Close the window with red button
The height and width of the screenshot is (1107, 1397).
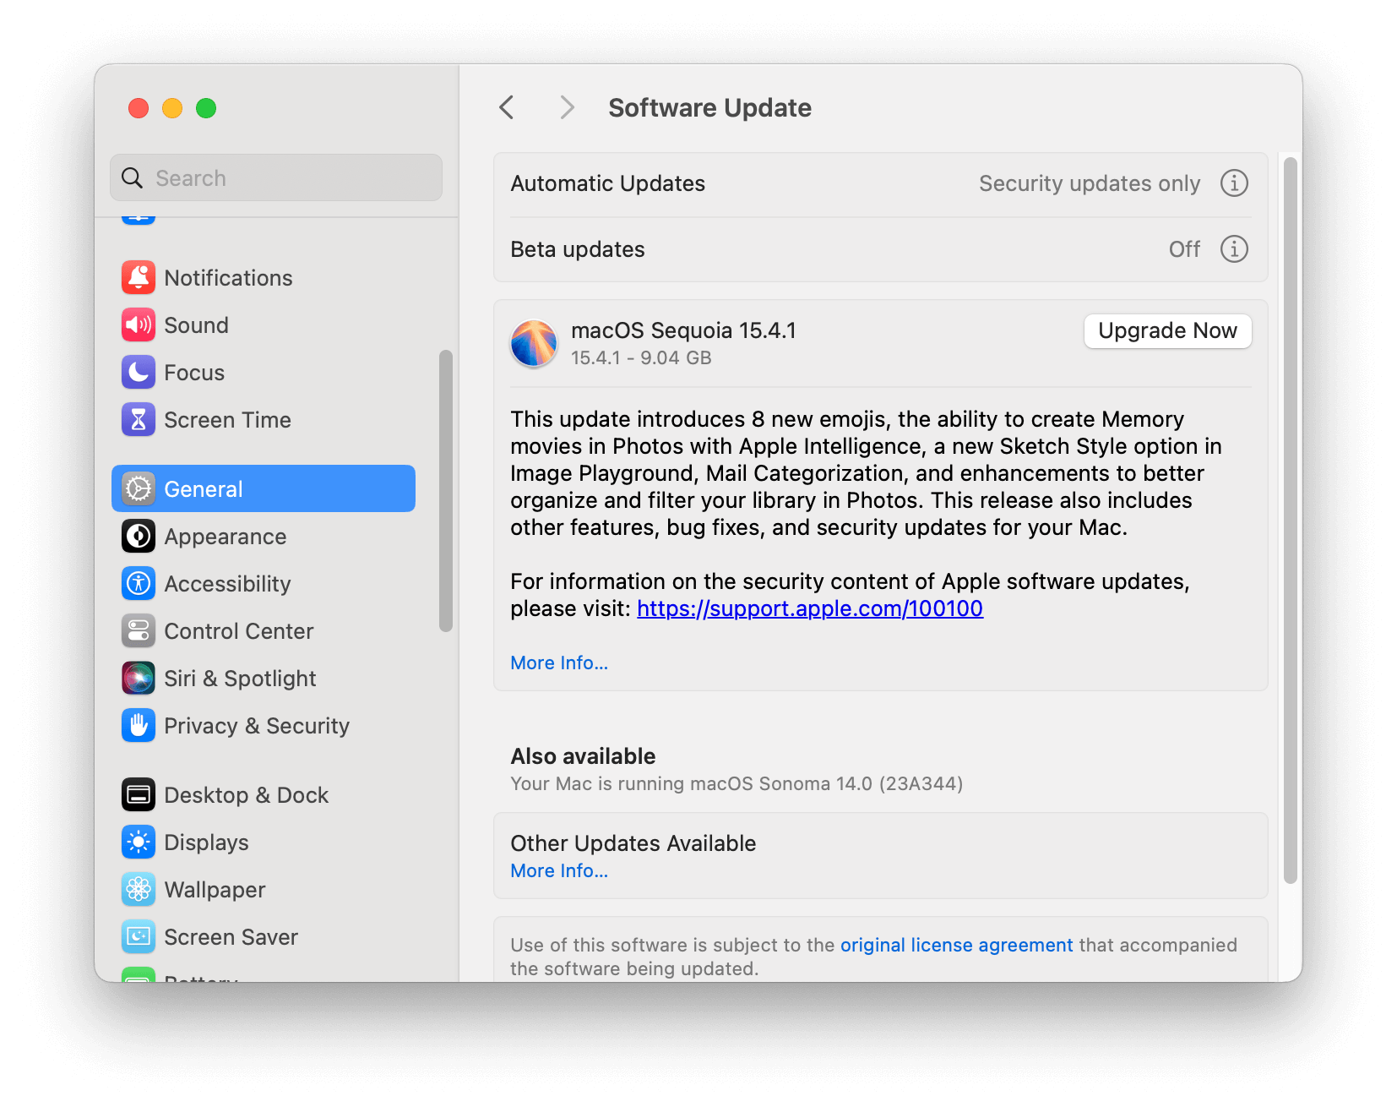coord(139,108)
